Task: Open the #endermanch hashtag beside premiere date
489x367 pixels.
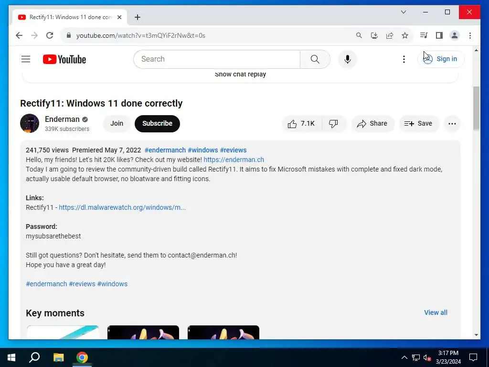Action: pos(165,150)
